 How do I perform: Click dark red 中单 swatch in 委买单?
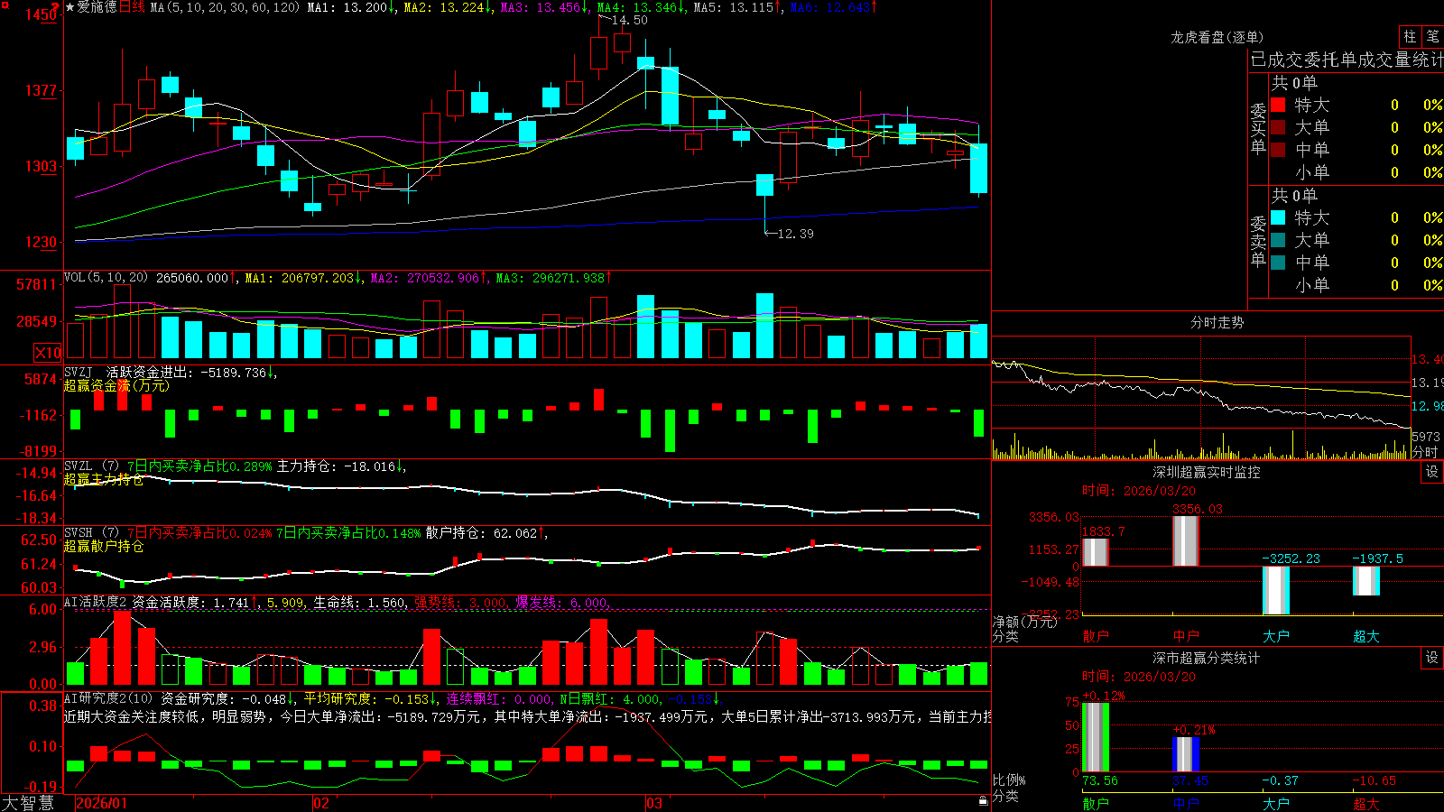coord(1278,150)
